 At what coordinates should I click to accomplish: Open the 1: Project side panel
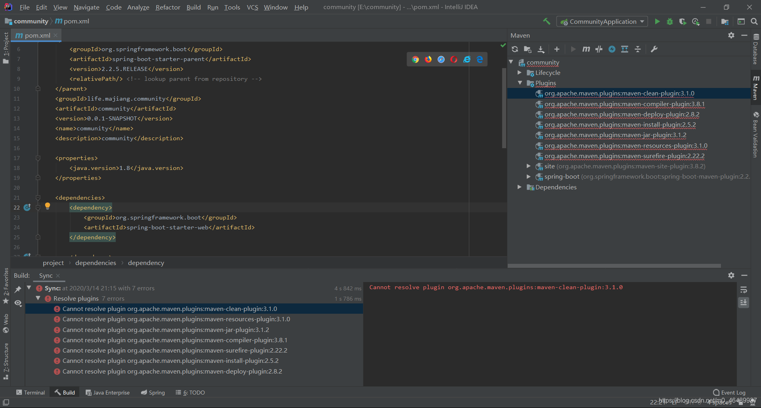(x=6, y=48)
